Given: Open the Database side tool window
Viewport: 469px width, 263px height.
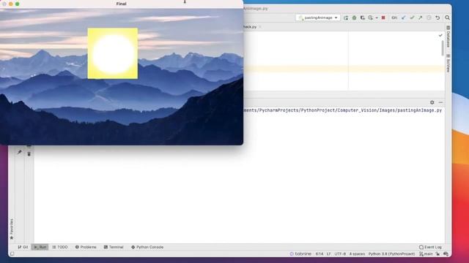Looking at the screenshot, I should coord(448,37).
